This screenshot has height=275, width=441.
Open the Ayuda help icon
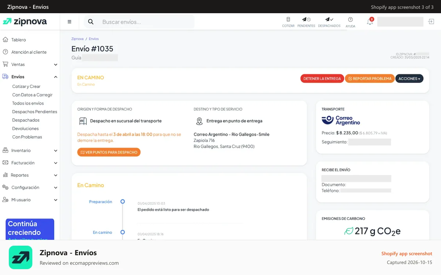350,19
